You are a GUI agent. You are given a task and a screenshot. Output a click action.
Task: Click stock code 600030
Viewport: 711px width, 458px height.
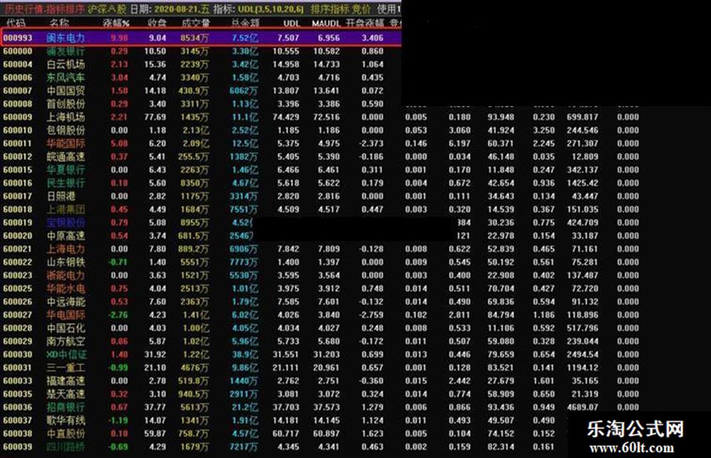(x=17, y=354)
